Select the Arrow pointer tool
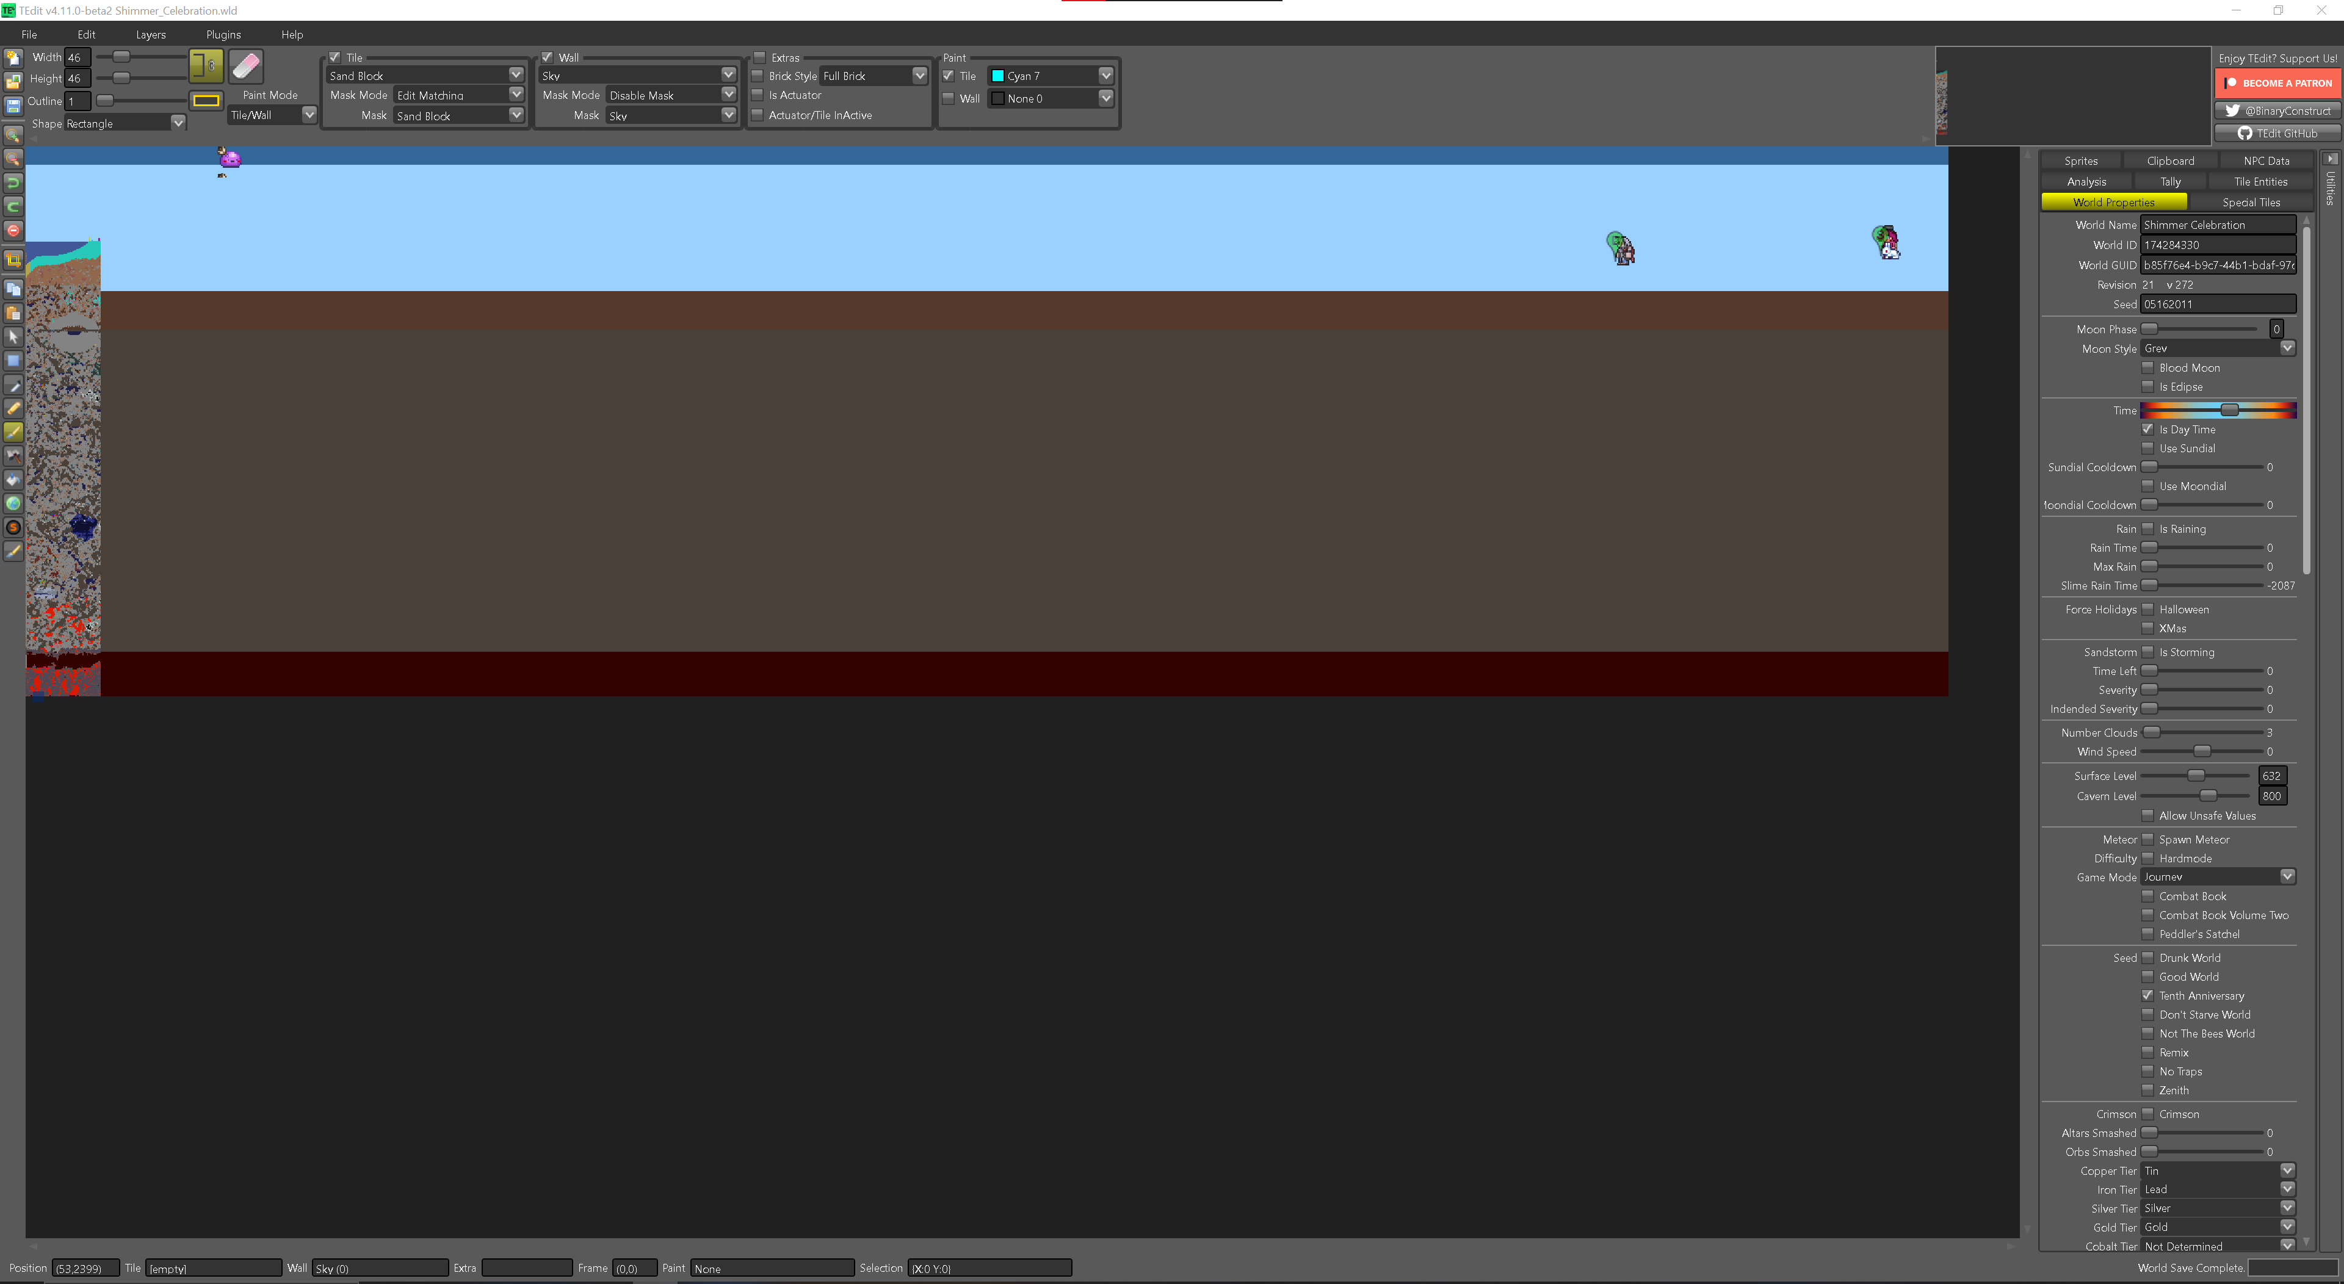 tap(13, 337)
